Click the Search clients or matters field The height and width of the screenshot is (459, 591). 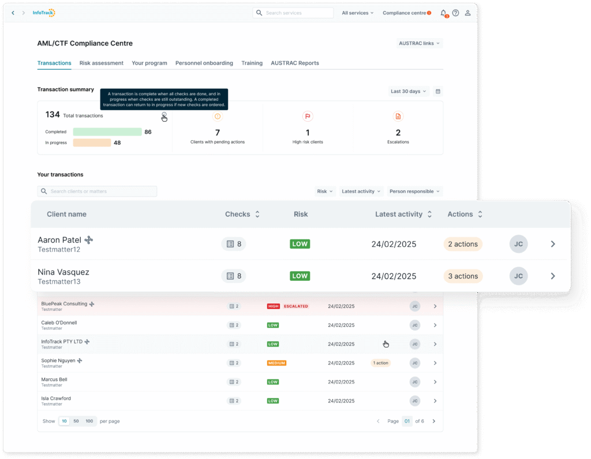pyautogui.click(x=97, y=191)
